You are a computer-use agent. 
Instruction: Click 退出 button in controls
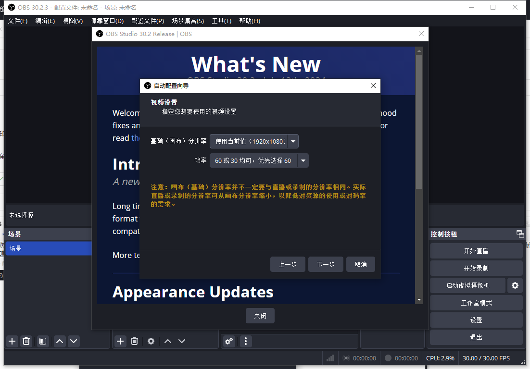[476, 337]
